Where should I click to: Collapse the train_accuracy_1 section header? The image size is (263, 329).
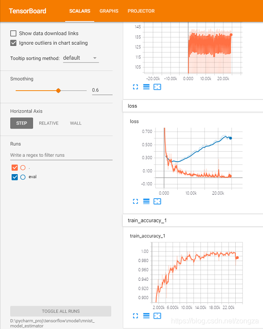(193, 221)
